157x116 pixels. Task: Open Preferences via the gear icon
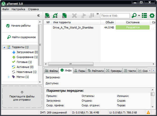coord(152,16)
